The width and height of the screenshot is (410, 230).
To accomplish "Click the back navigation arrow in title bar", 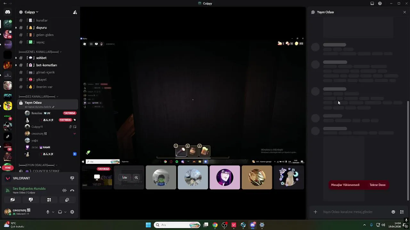I will [x=5, y=4].
